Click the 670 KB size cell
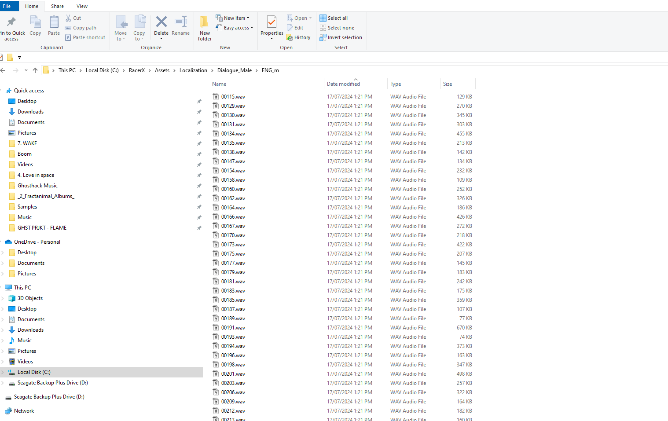The image size is (668, 421). (x=464, y=328)
